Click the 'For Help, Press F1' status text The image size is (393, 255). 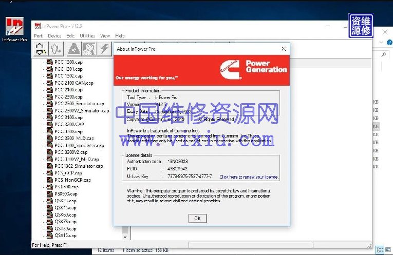coord(50,245)
